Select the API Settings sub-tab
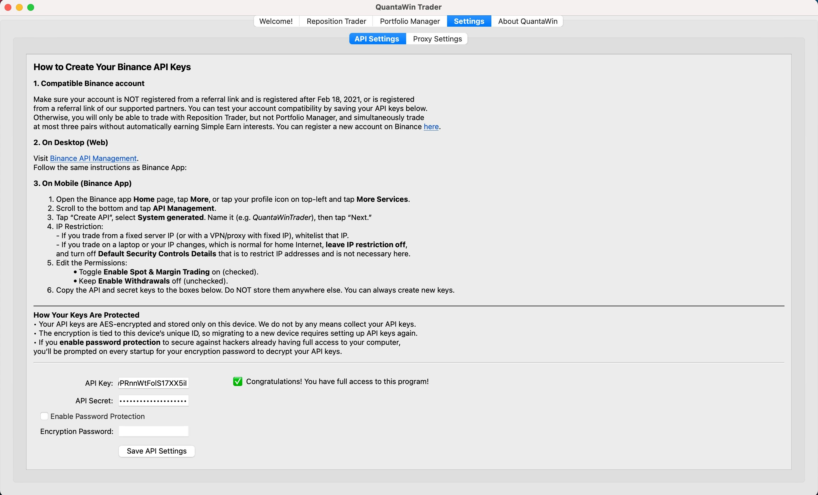Viewport: 818px width, 495px height. [x=377, y=39]
